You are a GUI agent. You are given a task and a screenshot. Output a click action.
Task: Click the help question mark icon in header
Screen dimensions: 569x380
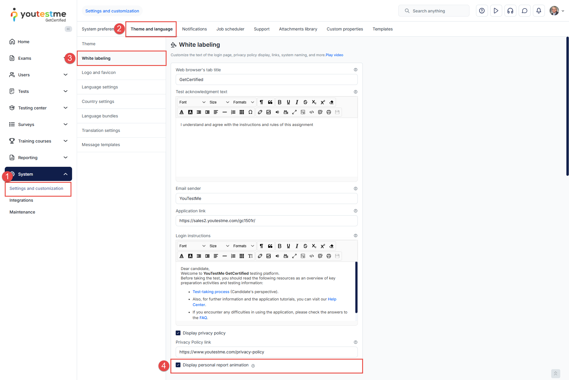click(x=482, y=11)
